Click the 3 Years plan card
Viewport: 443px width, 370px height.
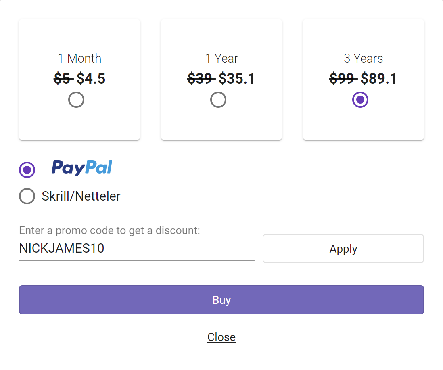tap(364, 79)
